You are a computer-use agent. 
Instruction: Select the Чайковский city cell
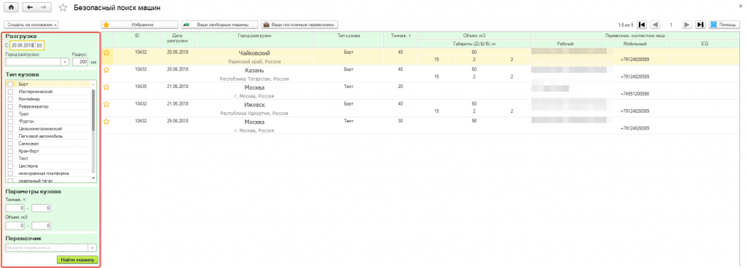(x=254, y=52)
